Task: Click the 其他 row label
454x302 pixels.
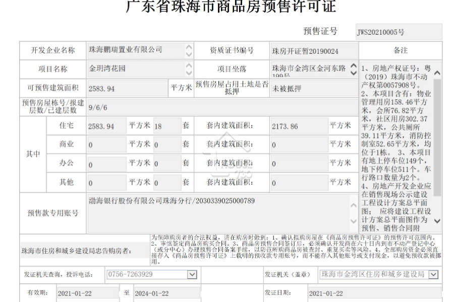Action: pyautogui.click(x=66, y=182)
